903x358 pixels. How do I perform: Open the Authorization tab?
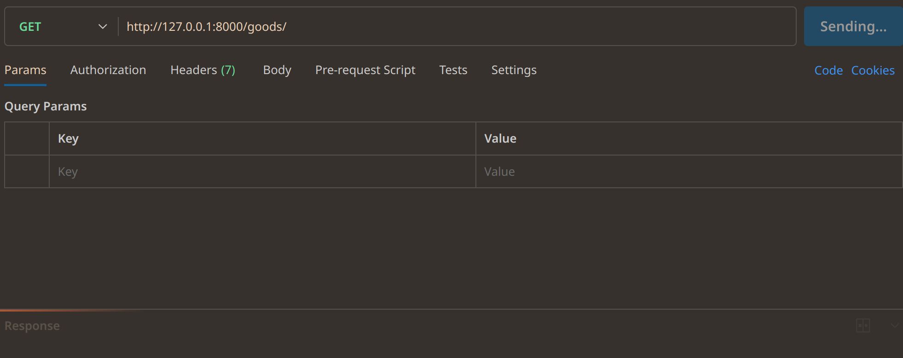pos(108,70)
